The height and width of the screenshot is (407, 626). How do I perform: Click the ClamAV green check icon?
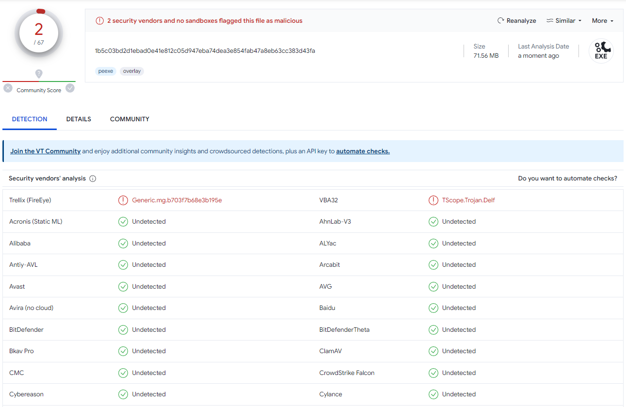[433, 351]
